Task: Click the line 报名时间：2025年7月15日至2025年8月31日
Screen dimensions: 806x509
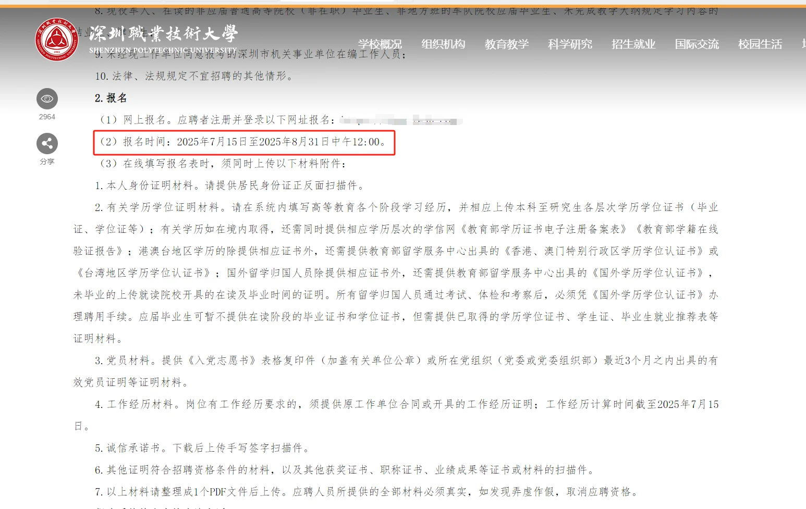Action: point(243,142)
